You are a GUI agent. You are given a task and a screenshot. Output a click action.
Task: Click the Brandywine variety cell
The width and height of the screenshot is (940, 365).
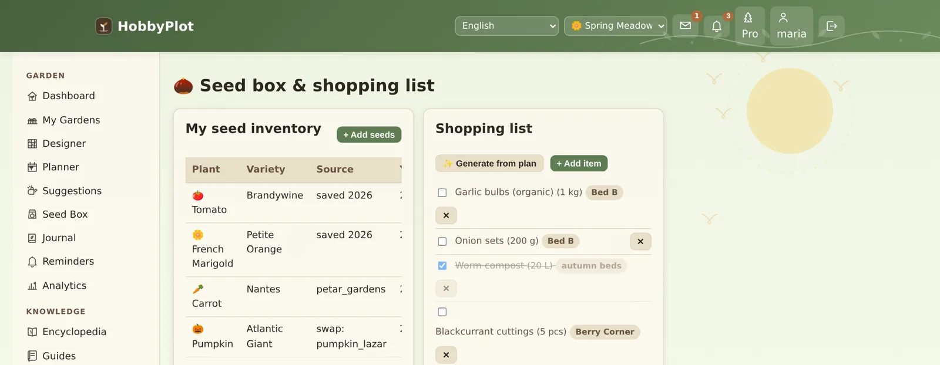pyautogui.click(x=275, y=195)
